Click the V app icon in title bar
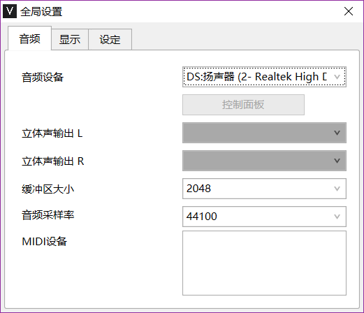The width and height of the screenshot is (364, 313). [x=10, y=11]
